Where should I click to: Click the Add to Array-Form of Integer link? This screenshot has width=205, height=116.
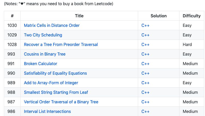tap(51, 83)
